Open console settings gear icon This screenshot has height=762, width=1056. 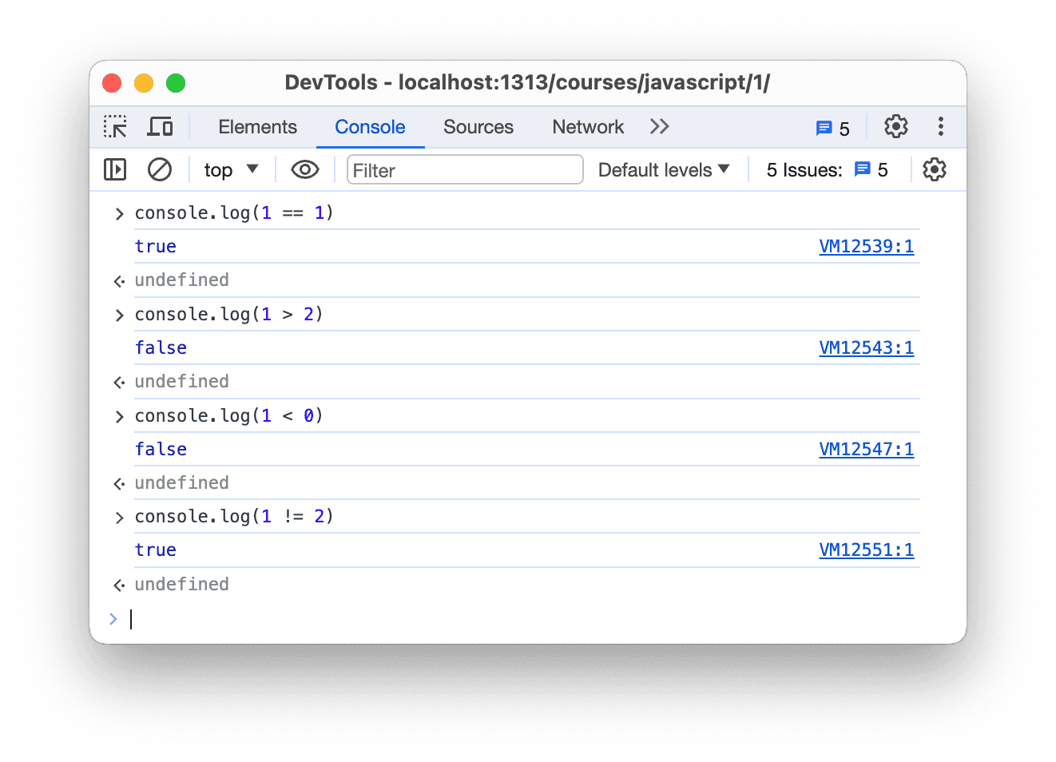point(934,169)
